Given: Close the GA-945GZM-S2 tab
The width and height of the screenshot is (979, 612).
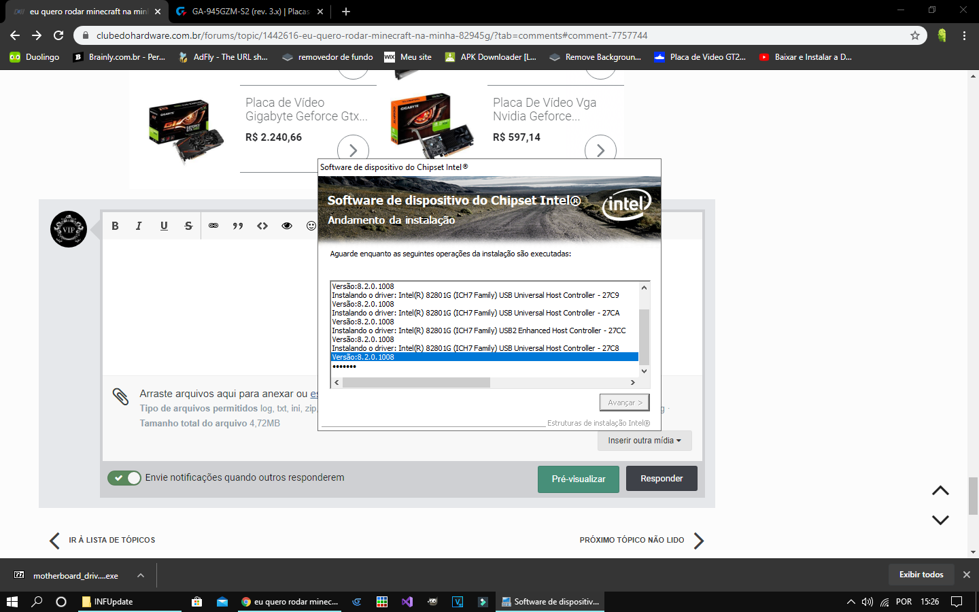Looking at the screenshot, I should [320, 12].
